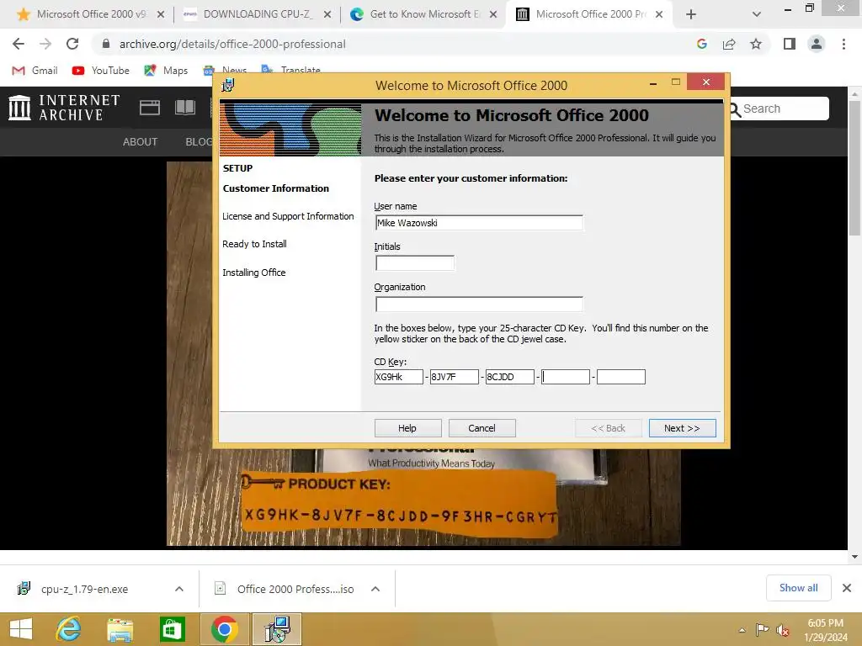The width and height of the screenshot is (862, 646).
Task: Show all downloads
Action: 798,588
